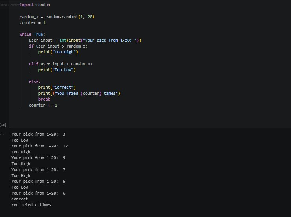
Task: Click the 'elif user_input < random_x:' line
Action: pos(60,64)
